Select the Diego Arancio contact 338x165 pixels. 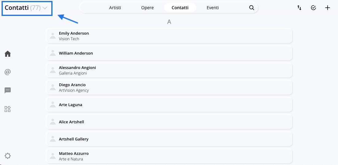(x=169, y=87)
